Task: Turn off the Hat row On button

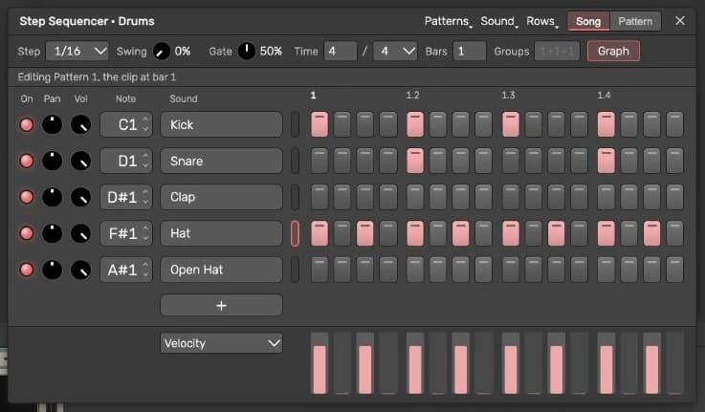Action: (27, 233)
